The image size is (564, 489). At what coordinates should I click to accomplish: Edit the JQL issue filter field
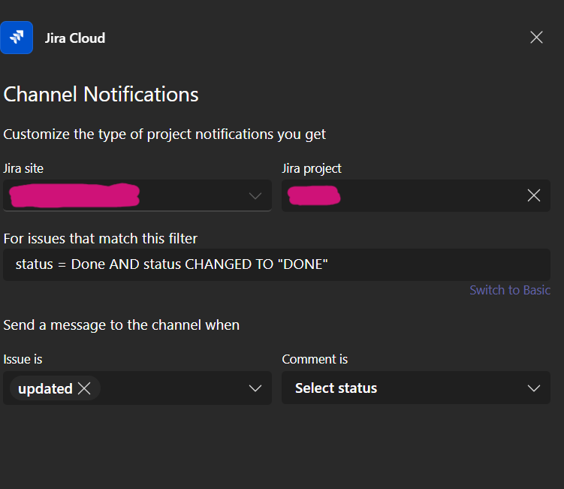pos(276,265)
